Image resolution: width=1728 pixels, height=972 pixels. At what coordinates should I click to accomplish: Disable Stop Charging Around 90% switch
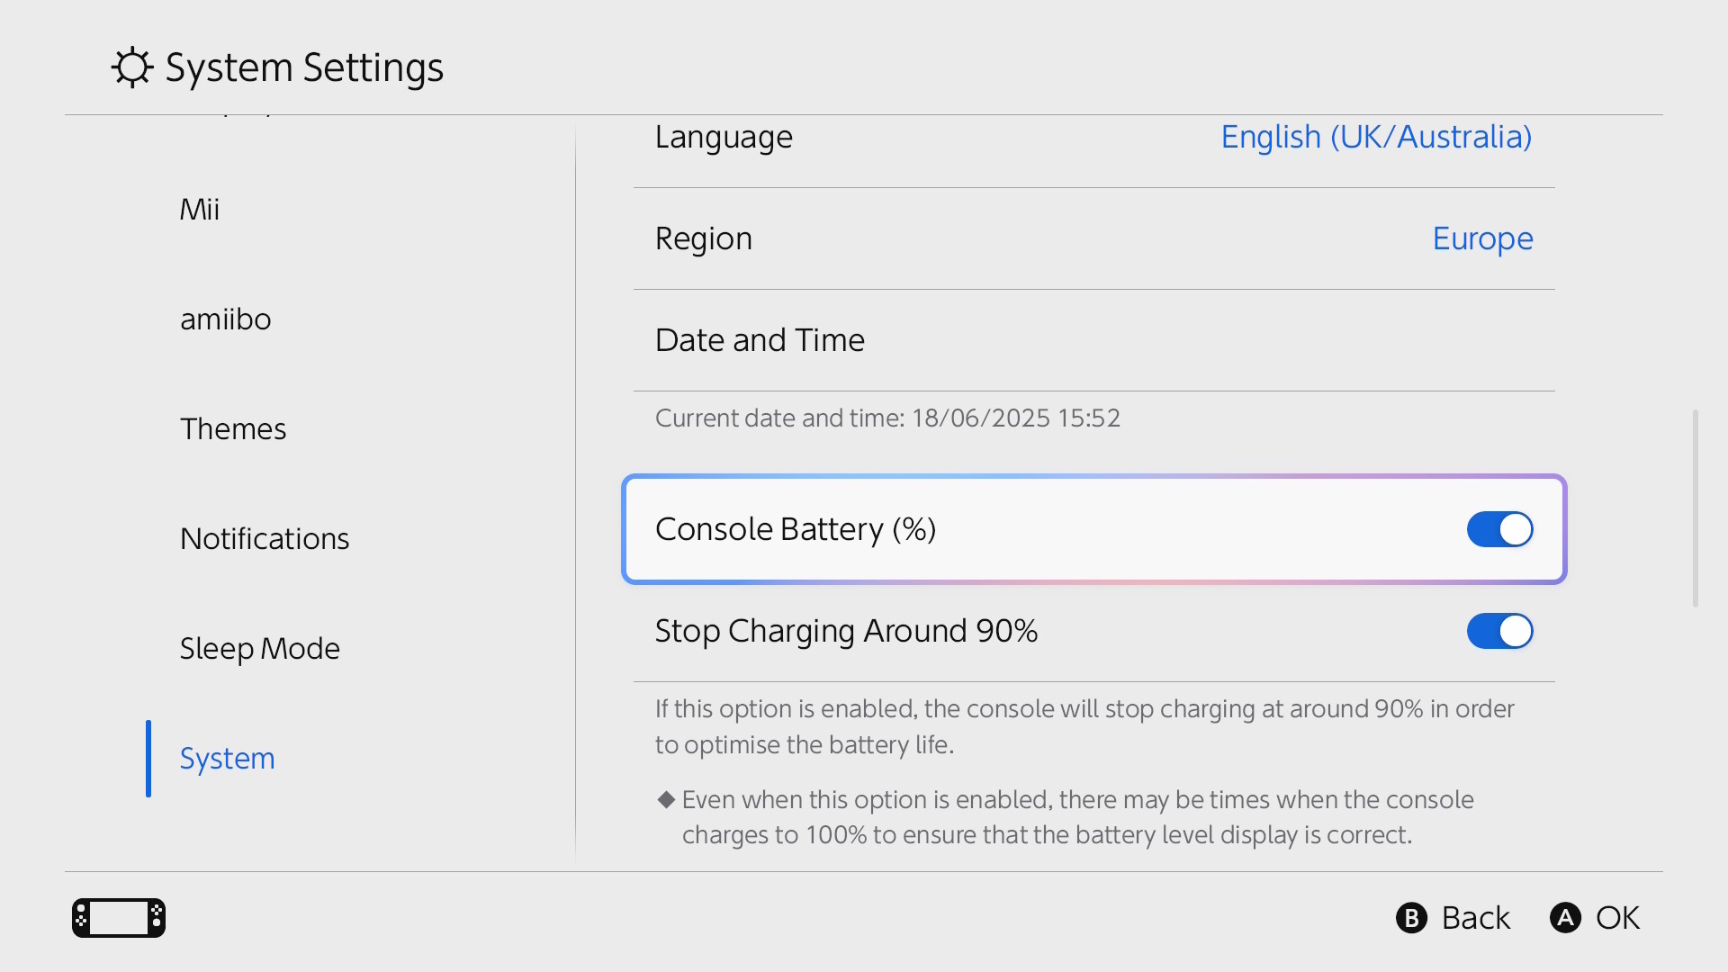1499,631
